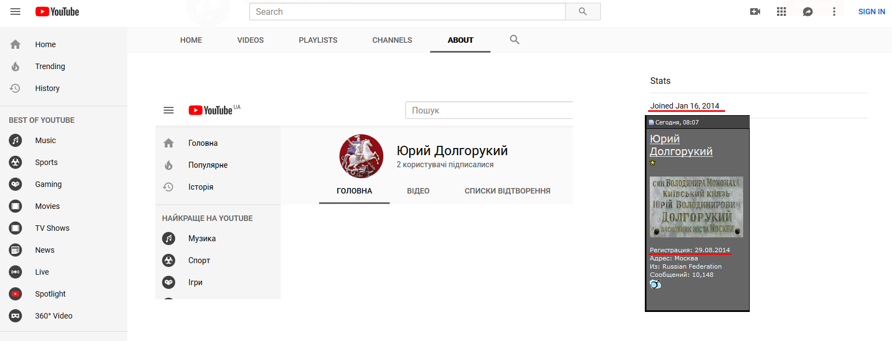This screenshot has width=892, height=341.
Task: Click the Сегодня, 08:07 post timestamp
Action: [x=677, y=122]
